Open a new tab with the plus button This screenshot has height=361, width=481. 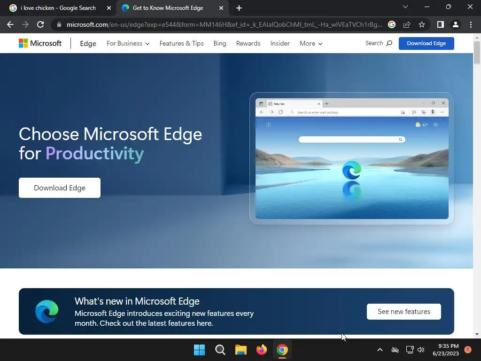click(x=239, y=8)
